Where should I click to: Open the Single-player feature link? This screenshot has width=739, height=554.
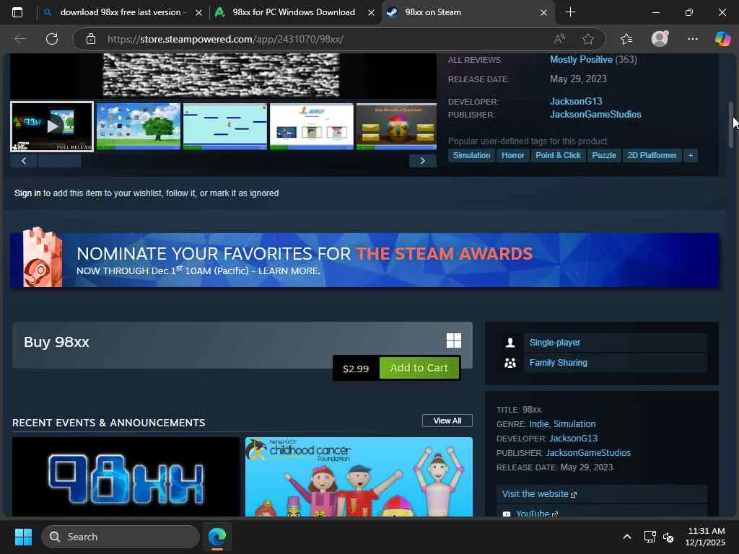tap(555, 343)
